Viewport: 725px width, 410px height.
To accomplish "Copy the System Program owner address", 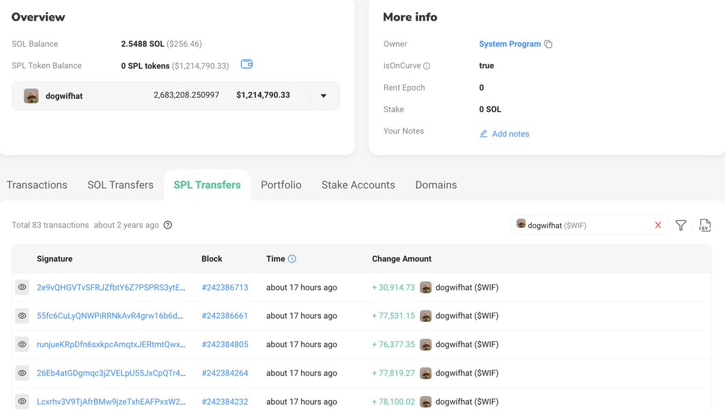I will [x=548, y=44].
